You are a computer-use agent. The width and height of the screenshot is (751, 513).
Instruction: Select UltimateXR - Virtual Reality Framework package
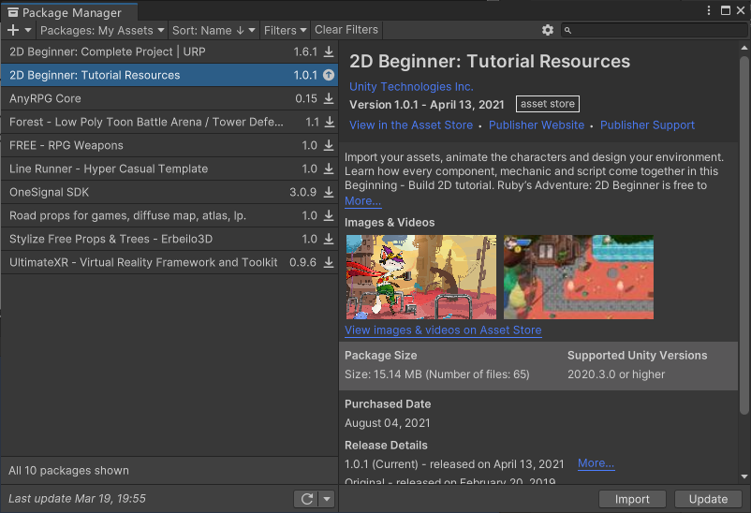click(x=169, y=262)
